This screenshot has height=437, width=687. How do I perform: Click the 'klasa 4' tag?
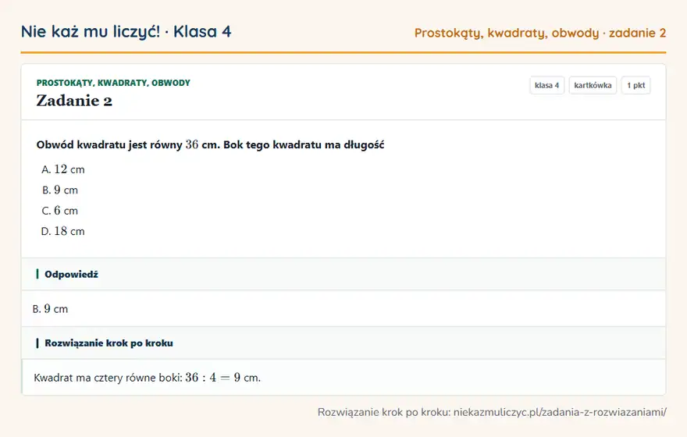(x=546, y=85)
